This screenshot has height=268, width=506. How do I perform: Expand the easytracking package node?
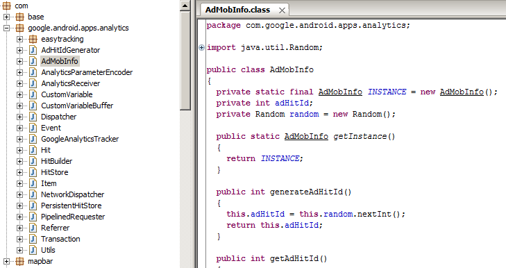pos(19,39)
